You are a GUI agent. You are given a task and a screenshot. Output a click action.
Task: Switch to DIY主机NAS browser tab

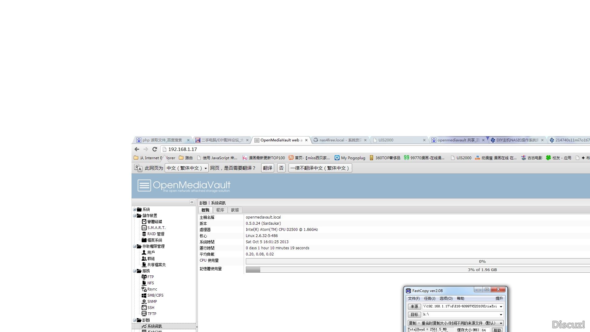[517, 140]
